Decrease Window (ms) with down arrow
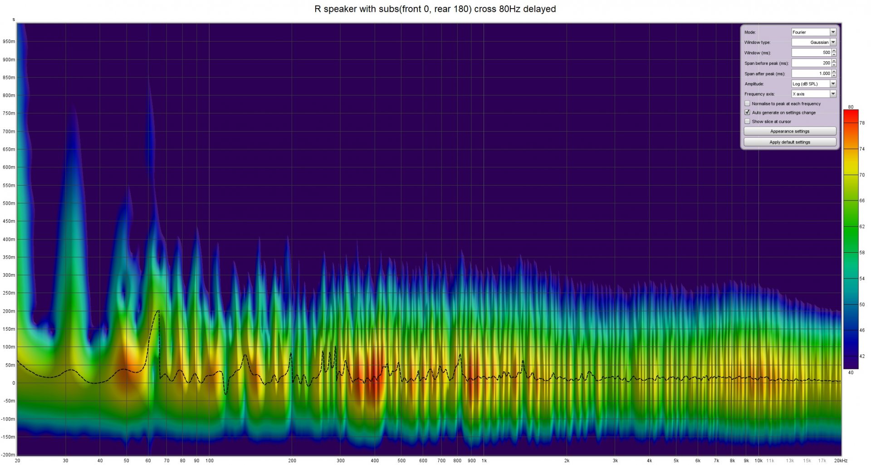Viewport: 871px width, 465px height. (834, 54)
